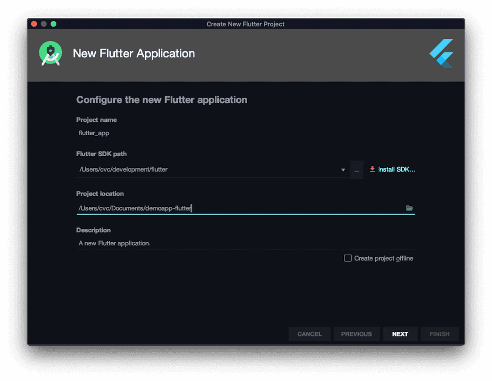Collapse the SDK path suggestions dropdown
The image size is (492, 381).
point(343,170)
